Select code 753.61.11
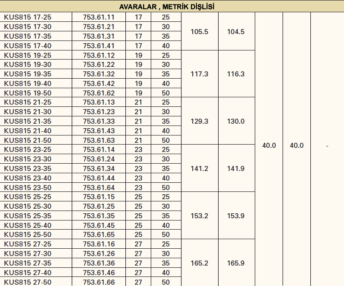The image size is (344, 286). tap(99, 17)
